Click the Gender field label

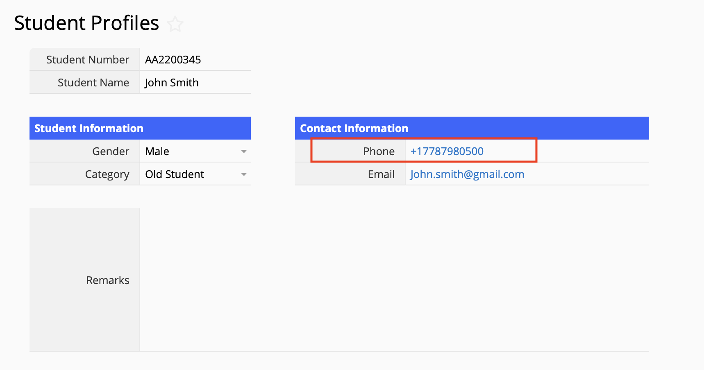point(111,151)
